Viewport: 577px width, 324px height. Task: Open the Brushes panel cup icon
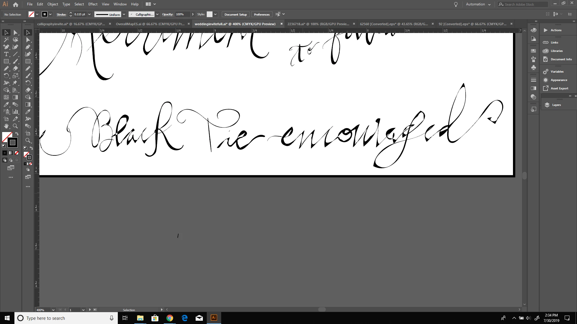coord(533,59)
